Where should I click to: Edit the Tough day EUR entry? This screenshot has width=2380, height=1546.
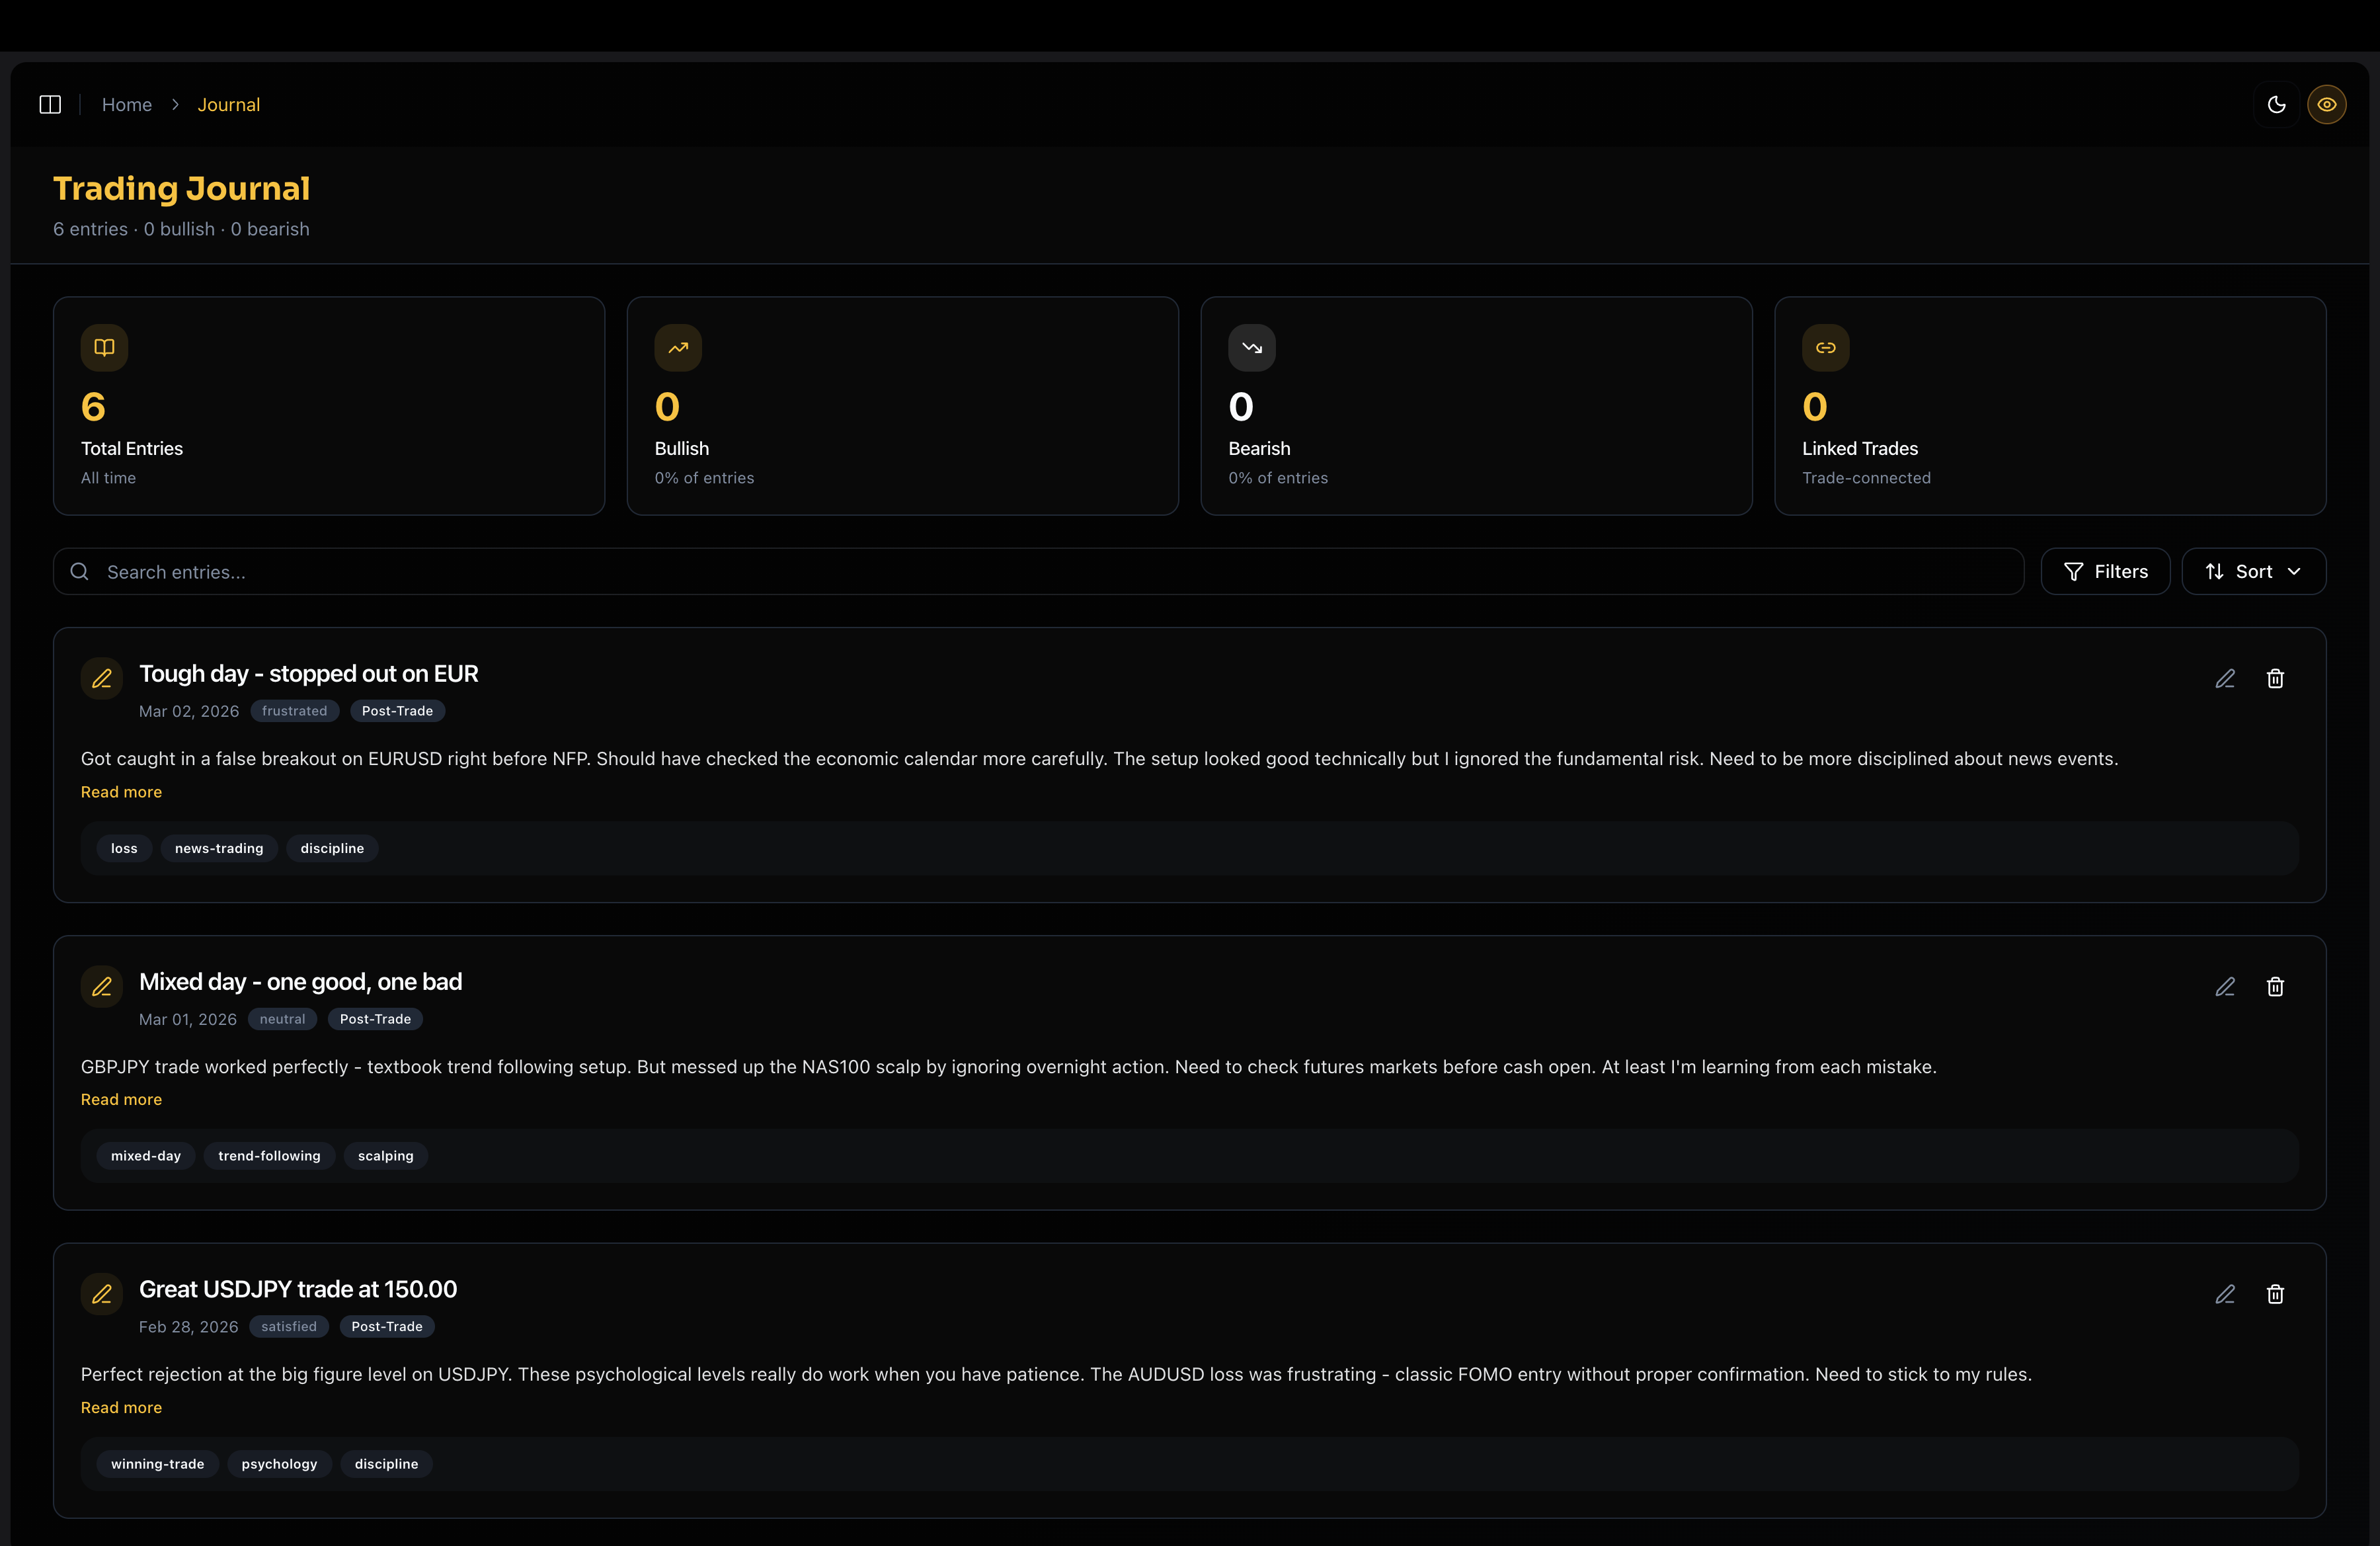click(x=2224, y=679)
